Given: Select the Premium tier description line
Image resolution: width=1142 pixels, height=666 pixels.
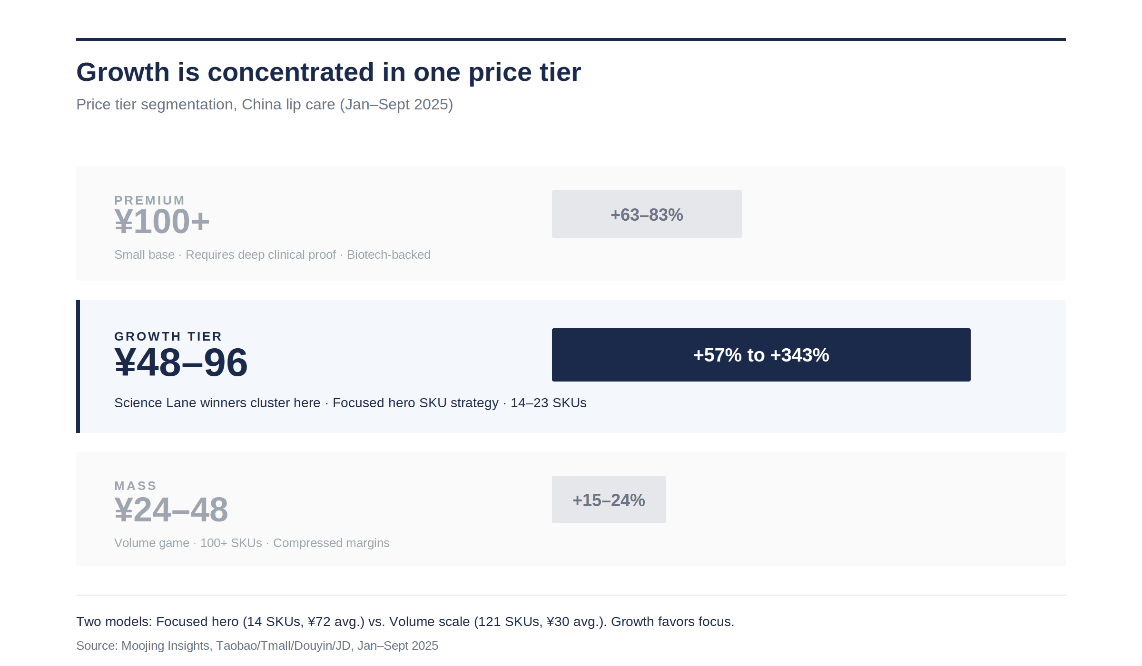Looking at the screenshot, I should (x=272, y=255).
